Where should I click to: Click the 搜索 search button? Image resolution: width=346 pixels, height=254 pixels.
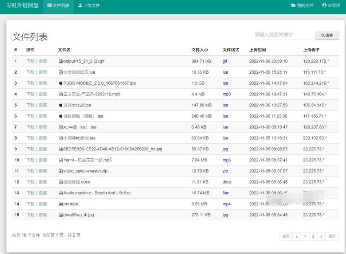[x=327, y=35]
